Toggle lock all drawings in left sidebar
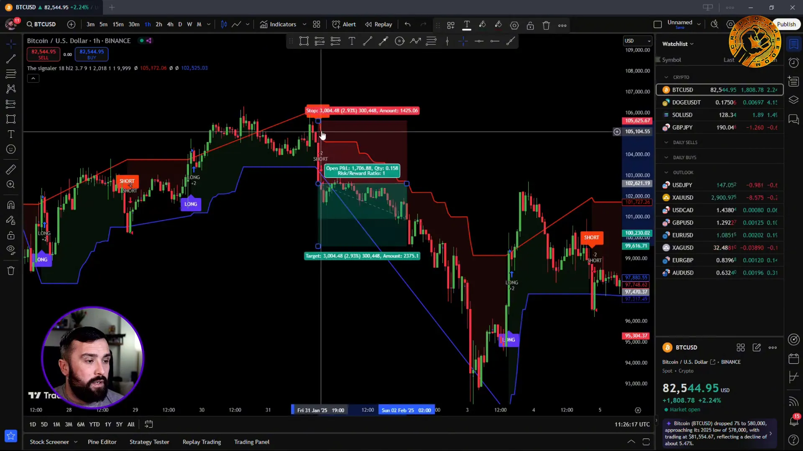The image size is (803, 451). tap(11, 235)
